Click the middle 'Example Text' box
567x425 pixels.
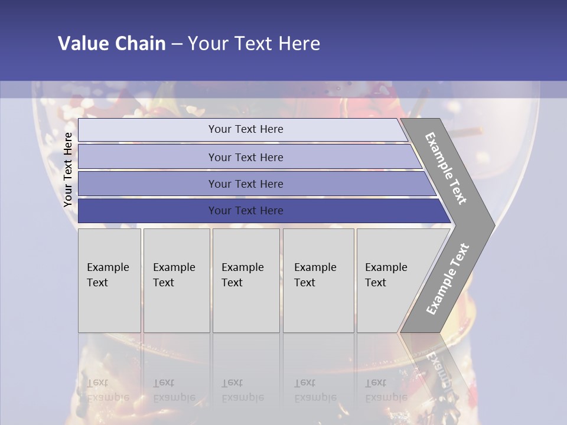(246, 280)
